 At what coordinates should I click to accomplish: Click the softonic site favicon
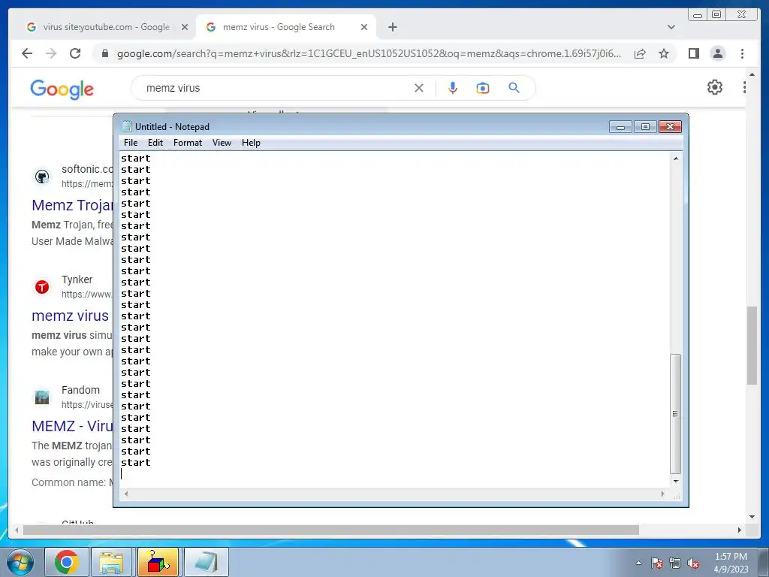pyautogui.click(x=42, y=177)
